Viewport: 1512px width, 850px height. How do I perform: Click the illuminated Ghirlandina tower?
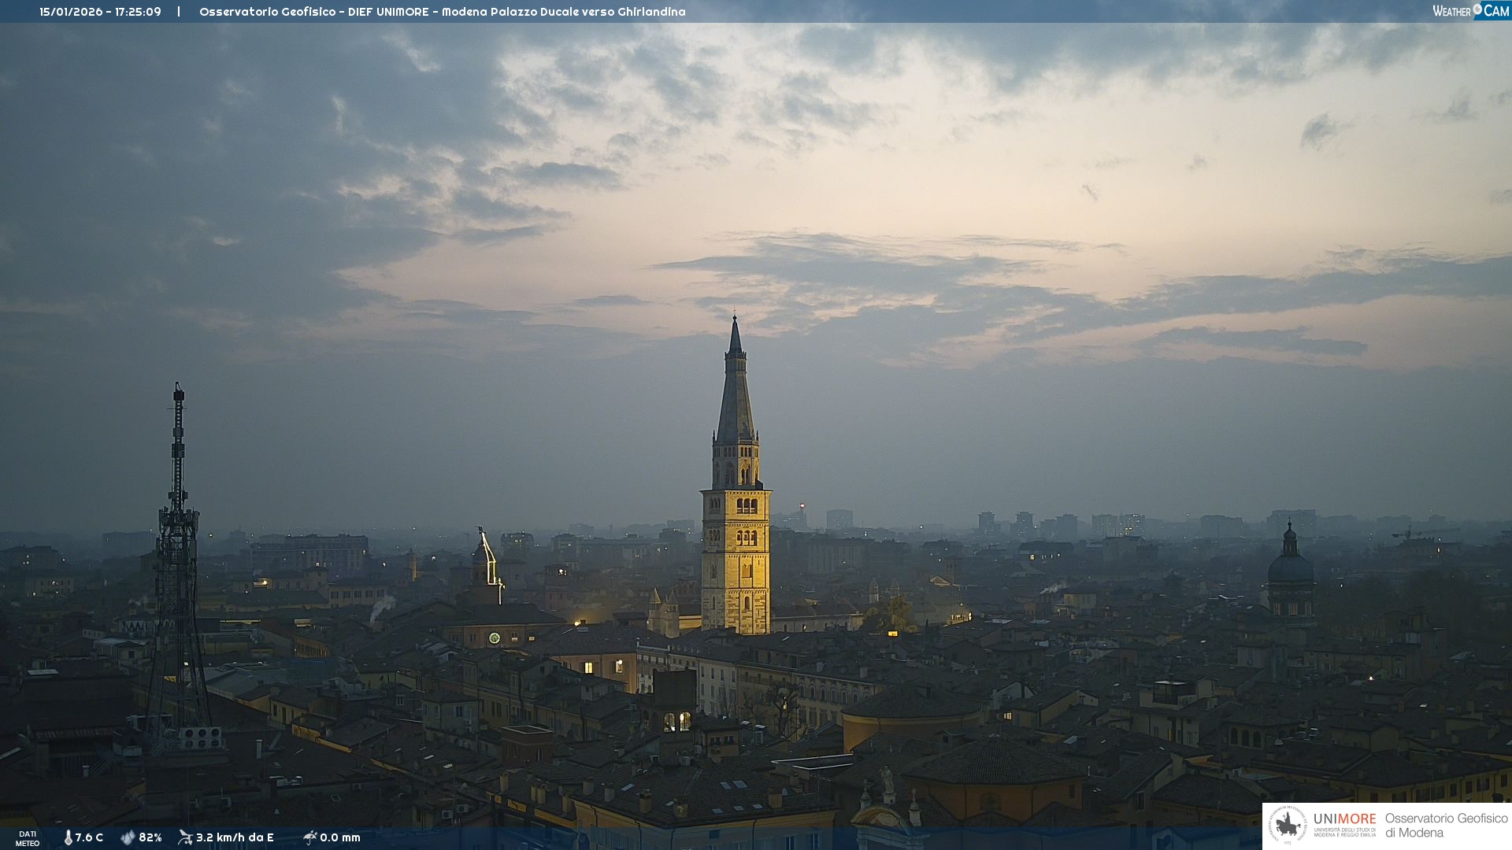click(x=736, y=551)
